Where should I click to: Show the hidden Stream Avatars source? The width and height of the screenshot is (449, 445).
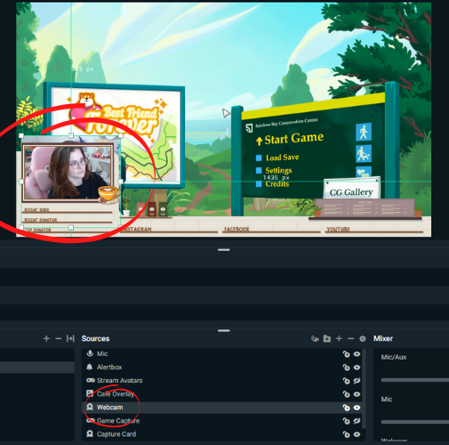click(x=357, y=381)
